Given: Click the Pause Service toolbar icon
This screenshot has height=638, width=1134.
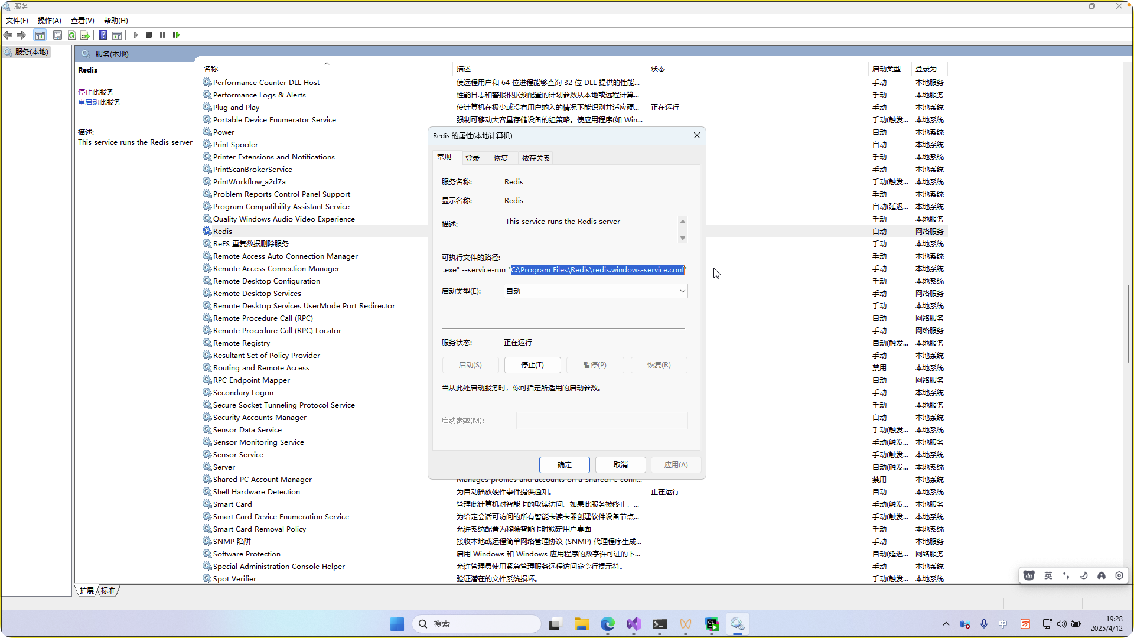Looking at the screenshot, I should pos(162,35).
